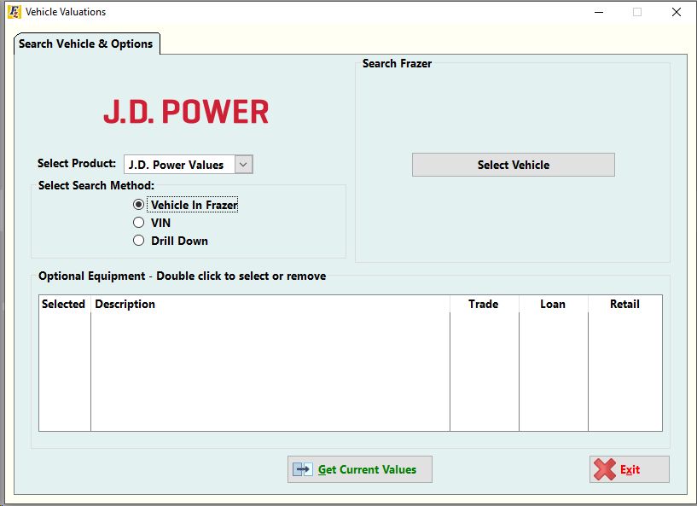The height and width of the screenshot is (506, 697).
Task: Switch to Search Vehicle & Options tab
Action: click(x=86, y=44)
